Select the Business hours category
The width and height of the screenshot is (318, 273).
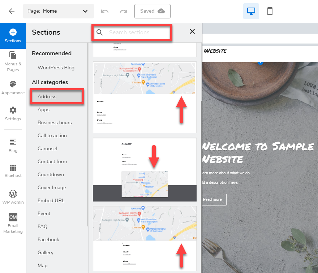click(x=55, y=123)
